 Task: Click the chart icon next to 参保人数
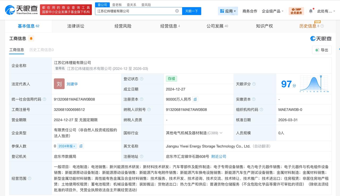[x=82, y=146]
